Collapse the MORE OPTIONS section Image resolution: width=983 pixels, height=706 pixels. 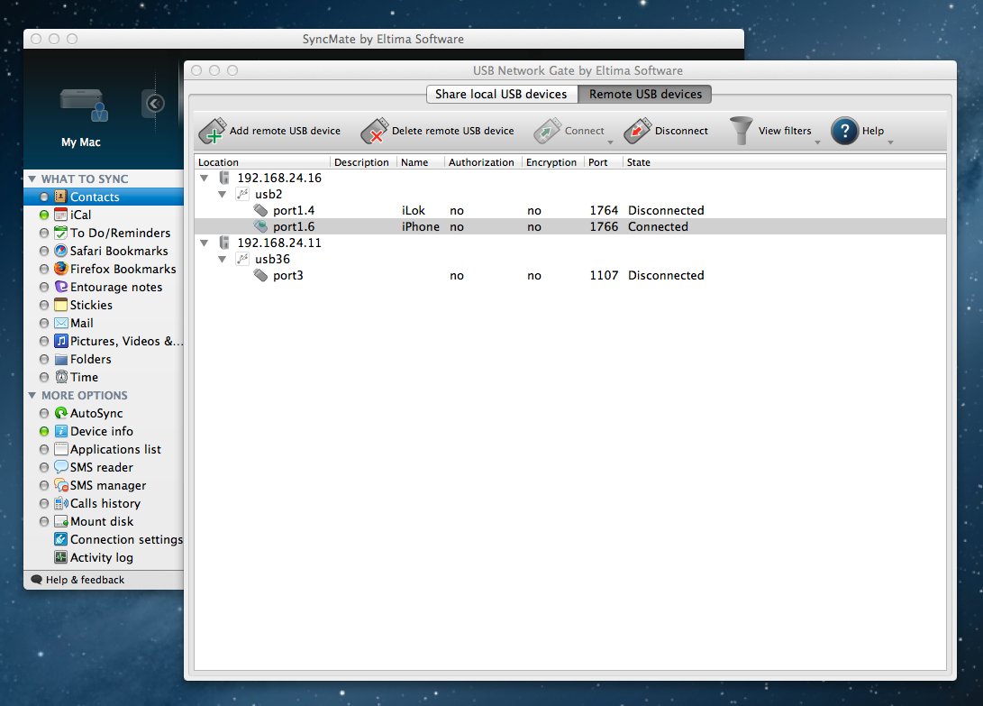32,396
